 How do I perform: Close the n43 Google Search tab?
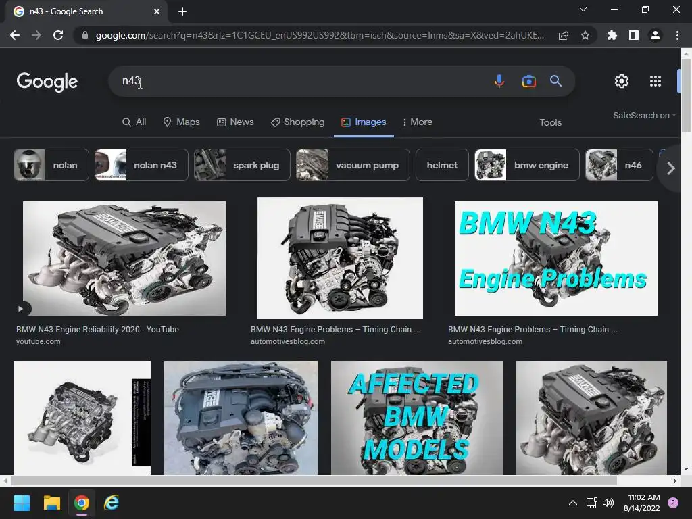pyautogui.click(x=157, y=11)
